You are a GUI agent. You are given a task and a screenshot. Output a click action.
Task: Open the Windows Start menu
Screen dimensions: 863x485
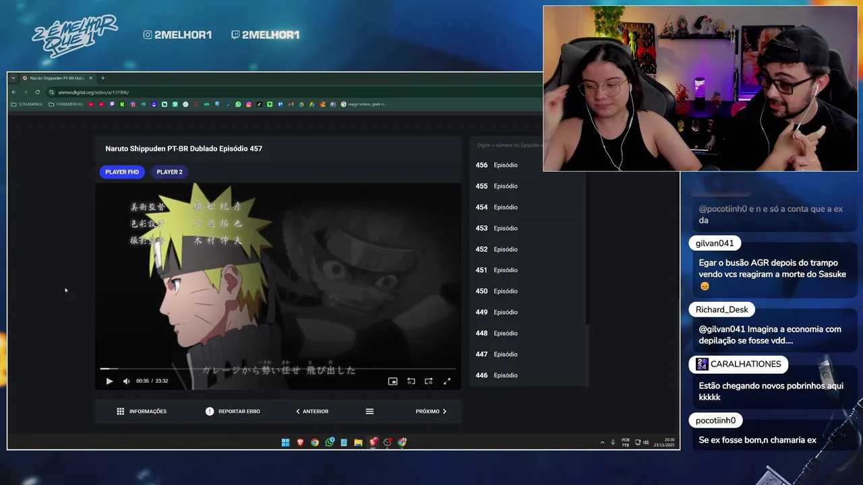[x=285, y=443]
